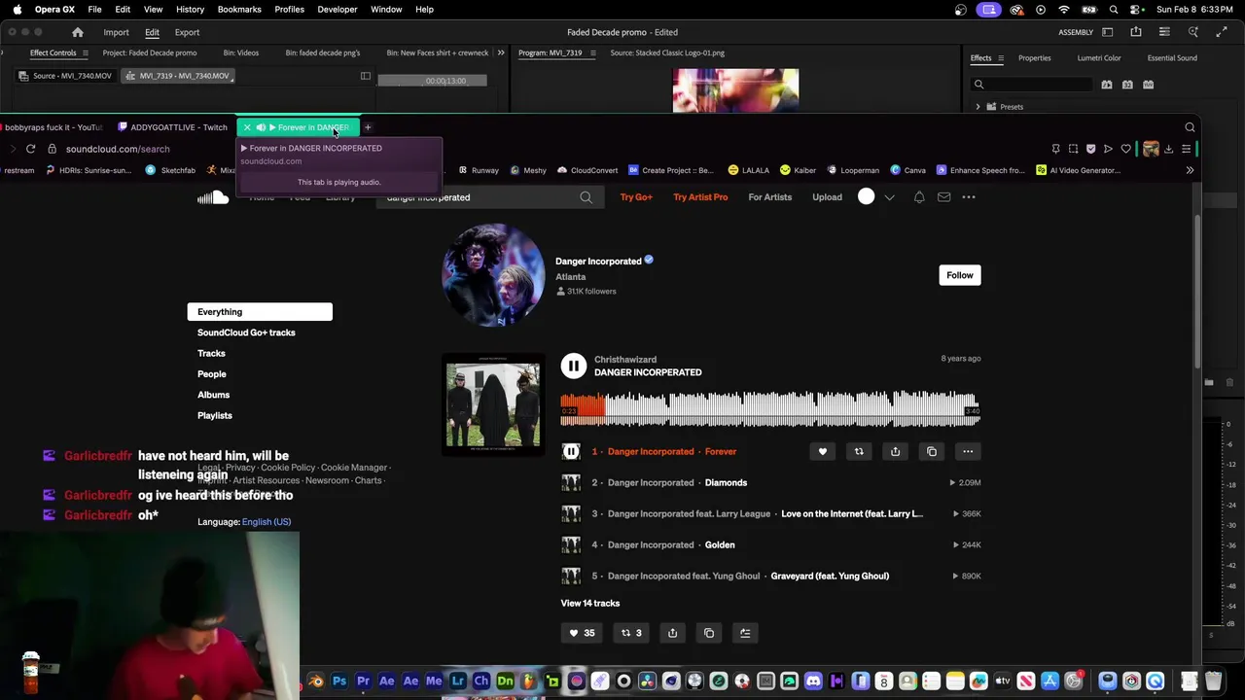
Task: Select the Everything search filter
Action: pos(260,312)
